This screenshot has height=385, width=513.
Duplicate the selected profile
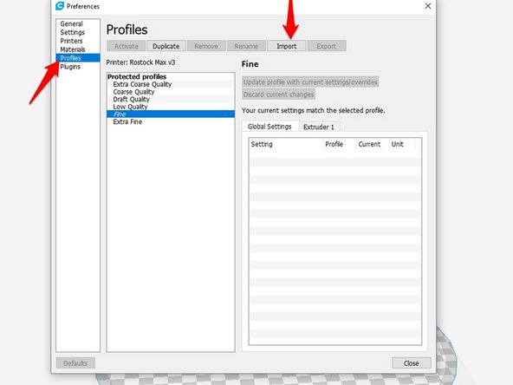[166, 46]
